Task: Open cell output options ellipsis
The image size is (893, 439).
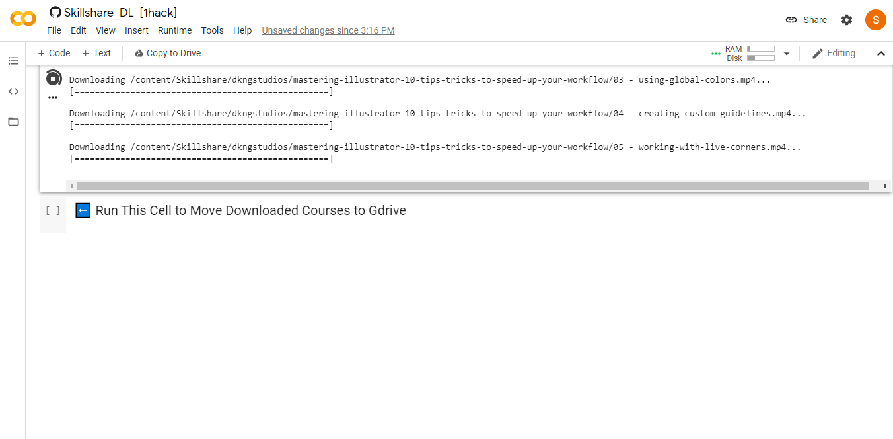Action: 53,97
